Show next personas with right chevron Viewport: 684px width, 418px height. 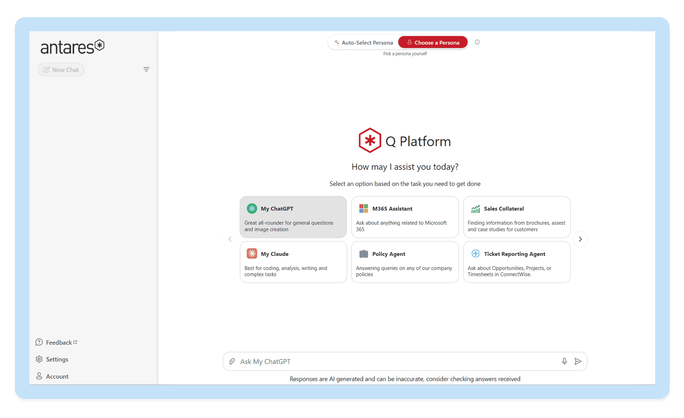coord(580,239)
